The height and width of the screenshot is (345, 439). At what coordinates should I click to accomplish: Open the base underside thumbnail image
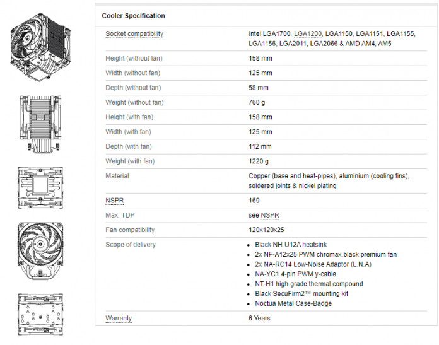click(42, 313)
